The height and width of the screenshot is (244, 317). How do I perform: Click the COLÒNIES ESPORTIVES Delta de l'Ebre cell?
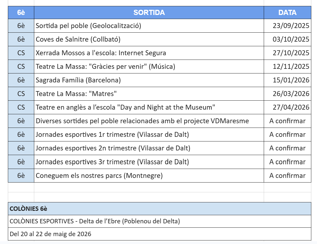159,221
